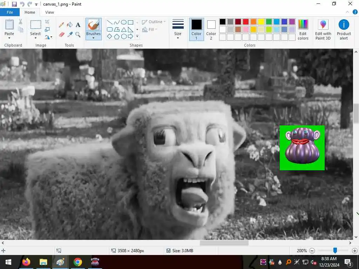Image resolution: width=359 pixels, height=269 pixels.
Task: Choose the Line shape
Action: [x=110, y=22]
